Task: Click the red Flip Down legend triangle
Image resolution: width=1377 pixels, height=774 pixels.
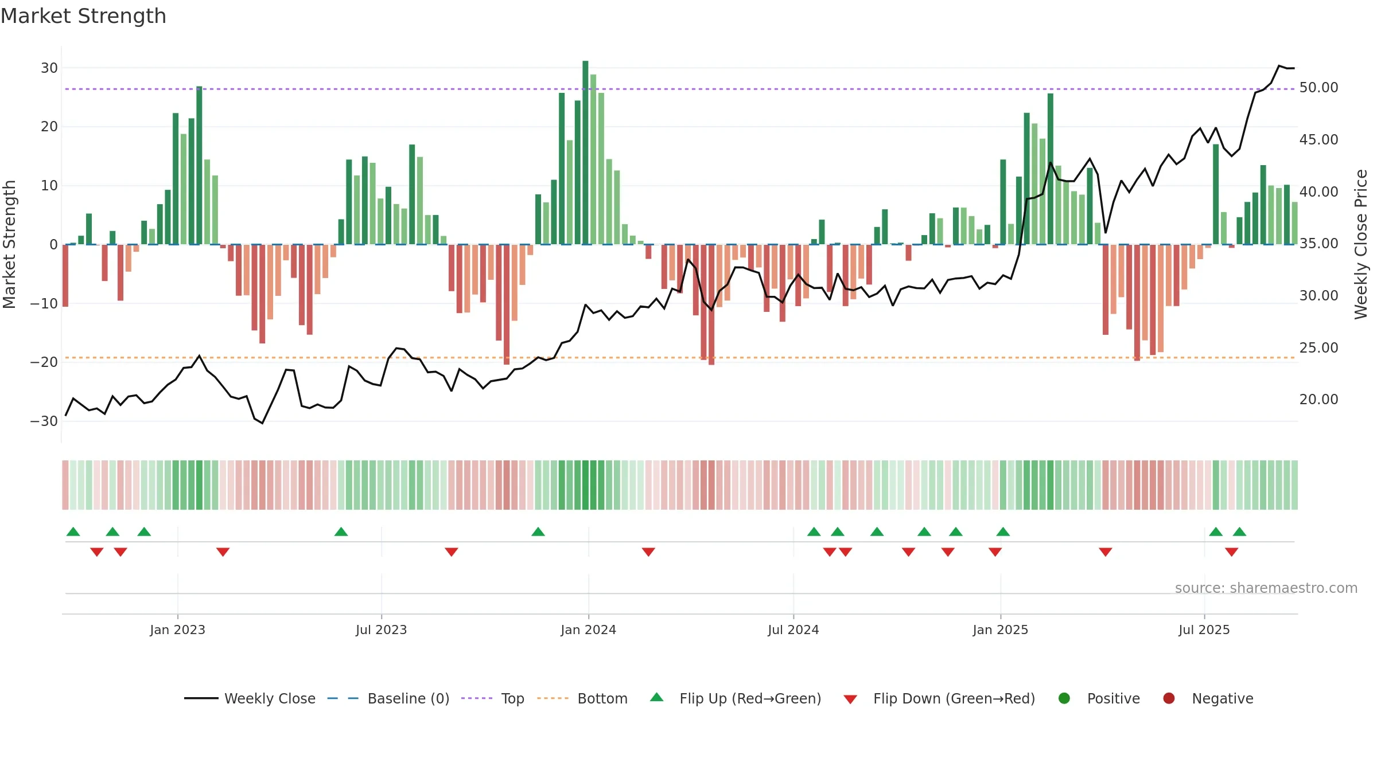Action: point(850,699)
